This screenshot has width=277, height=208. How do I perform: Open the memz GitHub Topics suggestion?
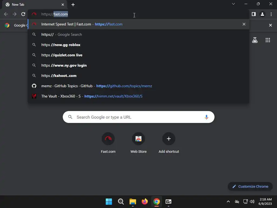pos(138,86)
